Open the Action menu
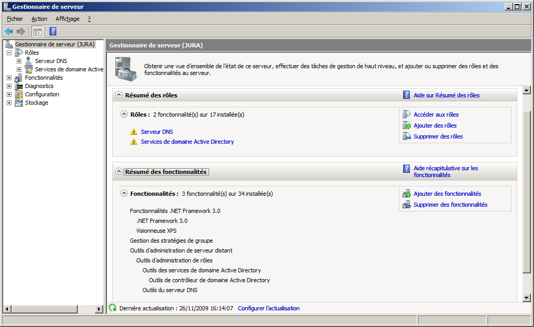The image size is (534, 327). coord(39,19)
